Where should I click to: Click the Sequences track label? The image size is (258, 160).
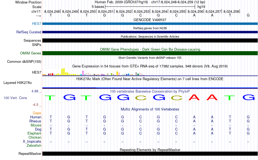coord(32,40)
